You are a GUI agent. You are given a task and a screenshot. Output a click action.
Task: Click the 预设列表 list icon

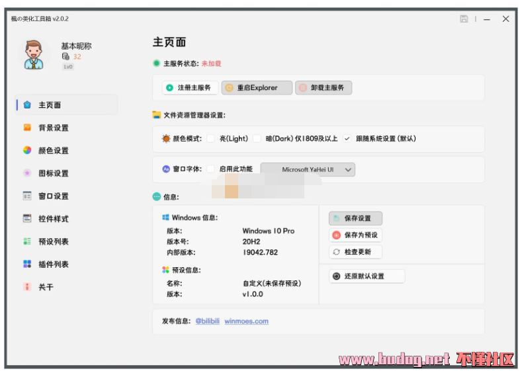point(27,241)
